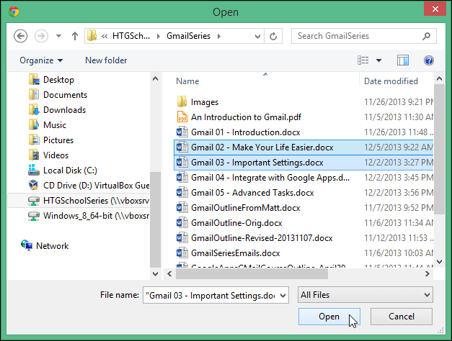Click the Images folder icon
452x341 pixels.
point(182,102)
